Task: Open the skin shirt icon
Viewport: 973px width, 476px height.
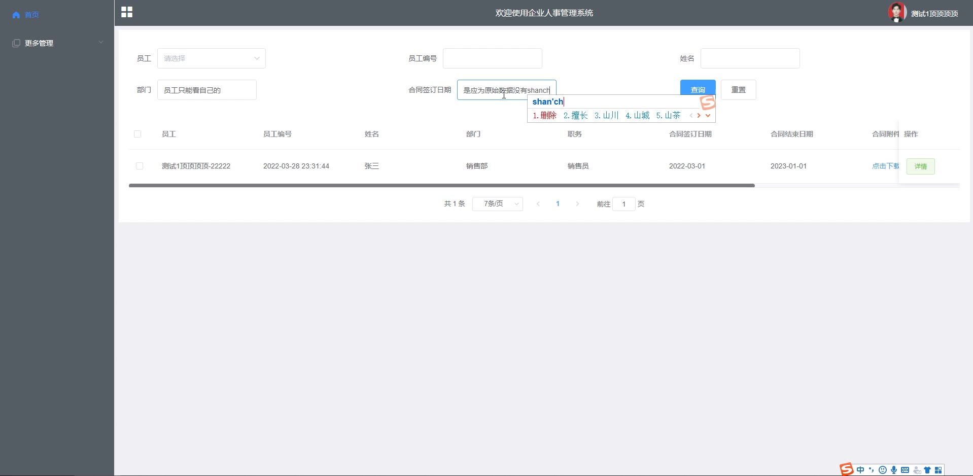Action: click(x=927, y=470)
